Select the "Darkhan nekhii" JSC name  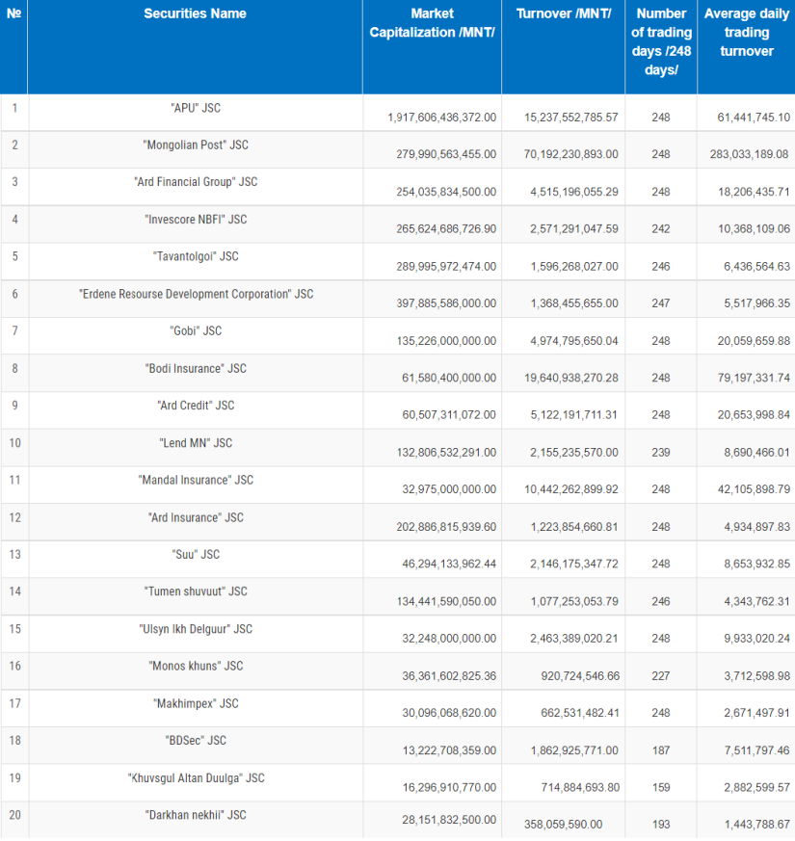point(196,815)
